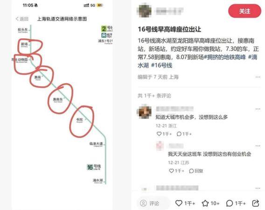Open more options beside 编辑于 7 天前

coord(258,77)
